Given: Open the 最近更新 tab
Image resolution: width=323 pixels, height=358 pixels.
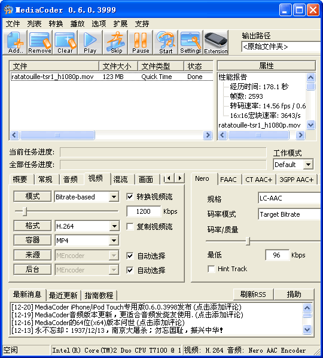Looking at the screenshot, I should click(63, 296).
